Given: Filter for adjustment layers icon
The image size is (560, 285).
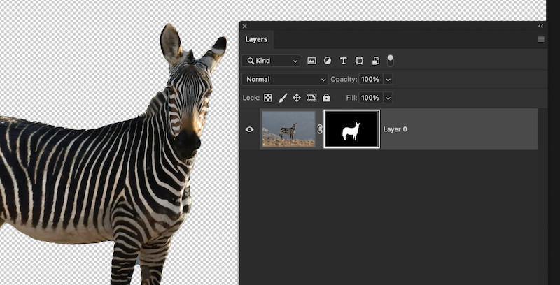Looking at the screenshot, I should tap(328, 61).
